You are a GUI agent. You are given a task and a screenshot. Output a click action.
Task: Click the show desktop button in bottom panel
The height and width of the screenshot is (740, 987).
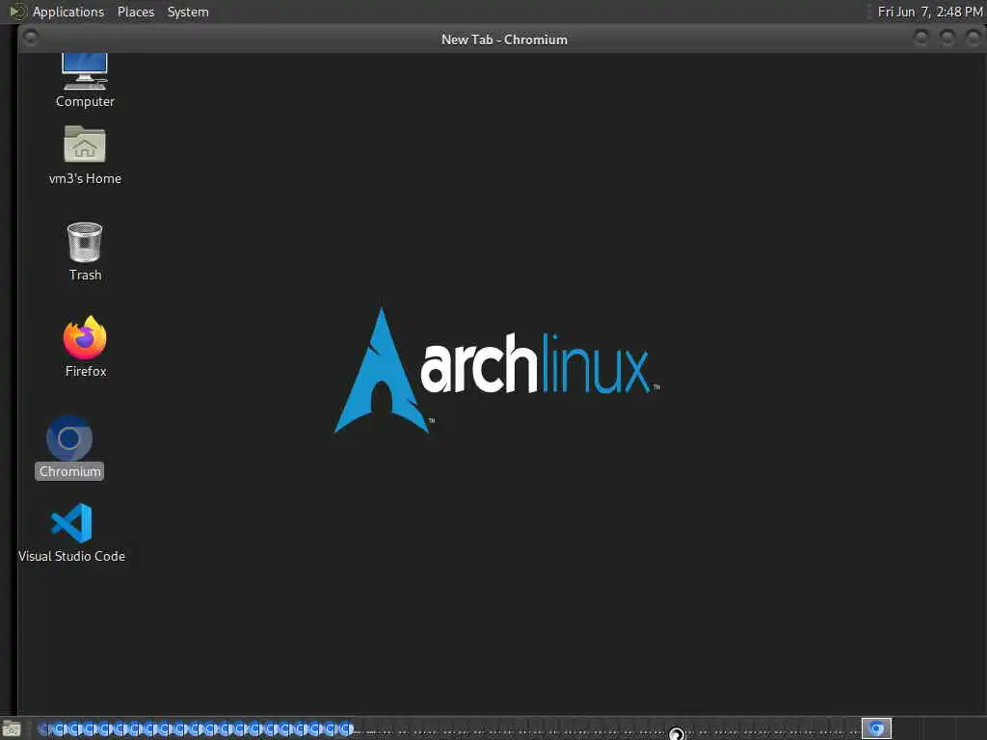click(12, 729)
